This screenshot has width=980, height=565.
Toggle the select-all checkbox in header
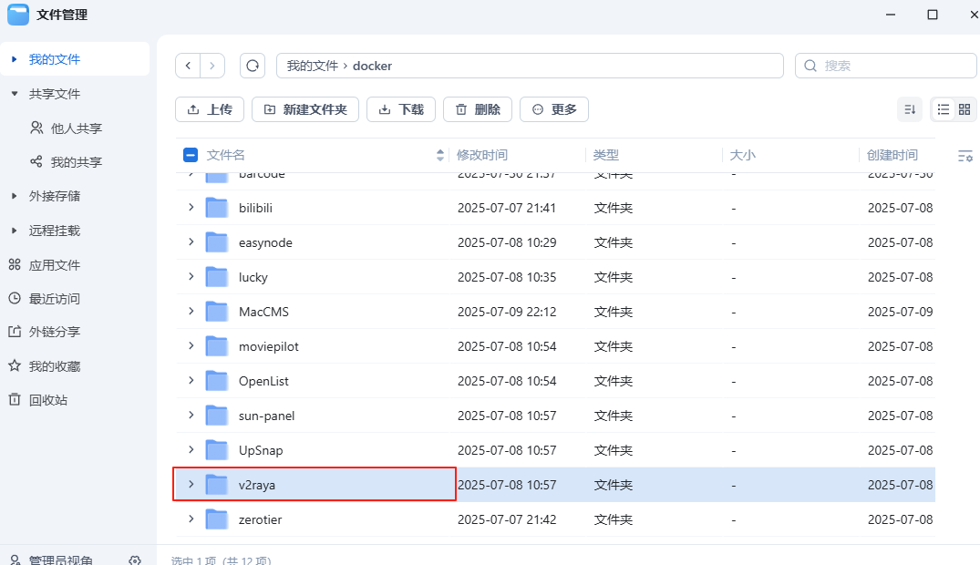(191, 155)
